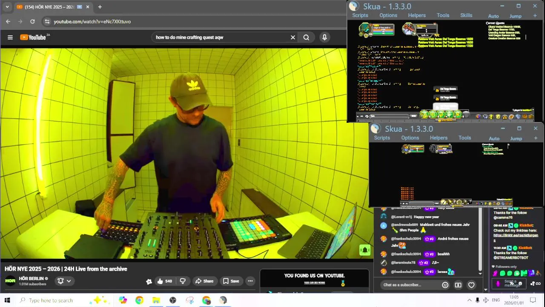The width and height of the screenshot is (545, 307).
Task: Clear the YouTube search query
Action: pyautogui.click(x=293, y=38)
